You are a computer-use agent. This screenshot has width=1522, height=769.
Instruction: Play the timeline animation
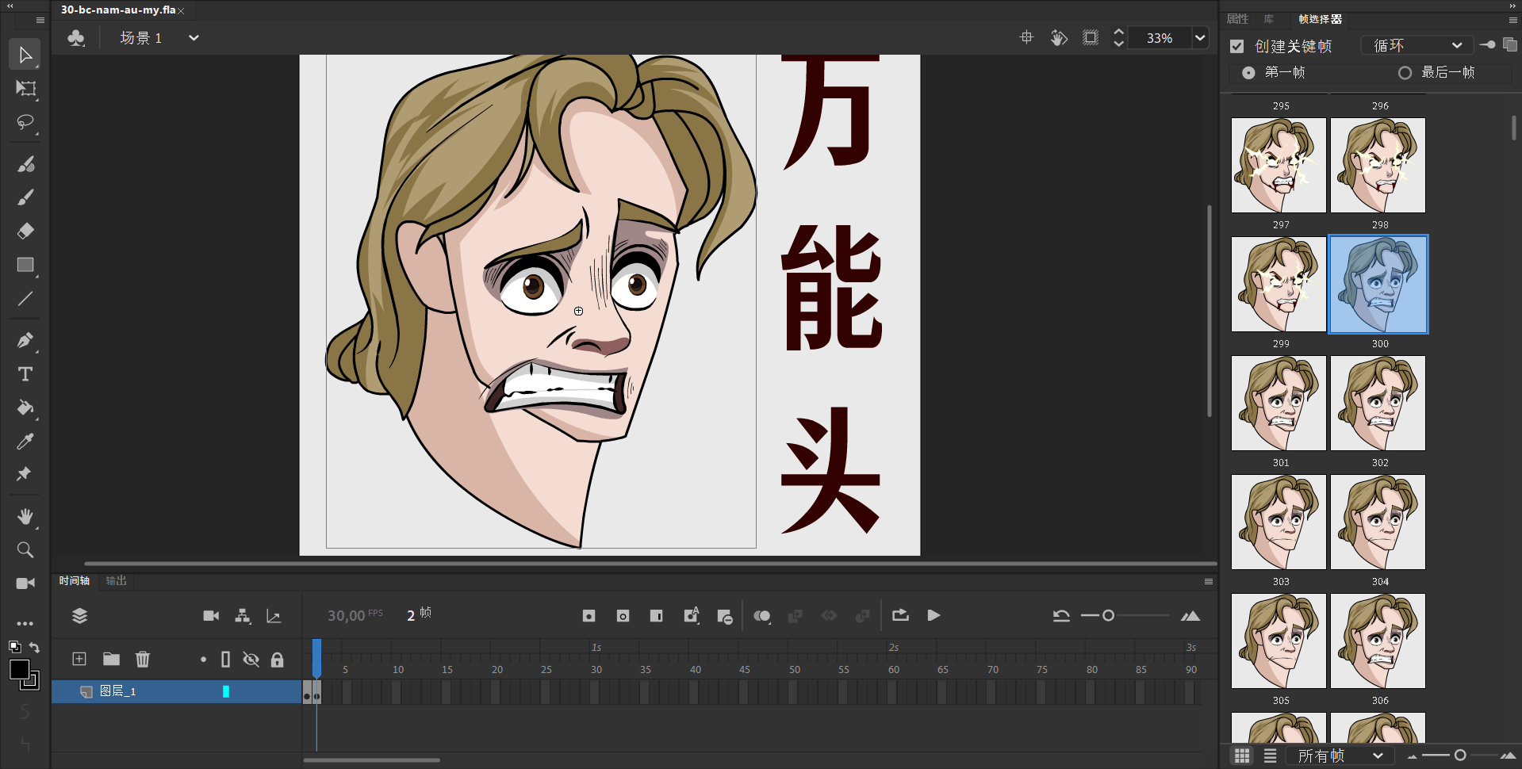934,615
